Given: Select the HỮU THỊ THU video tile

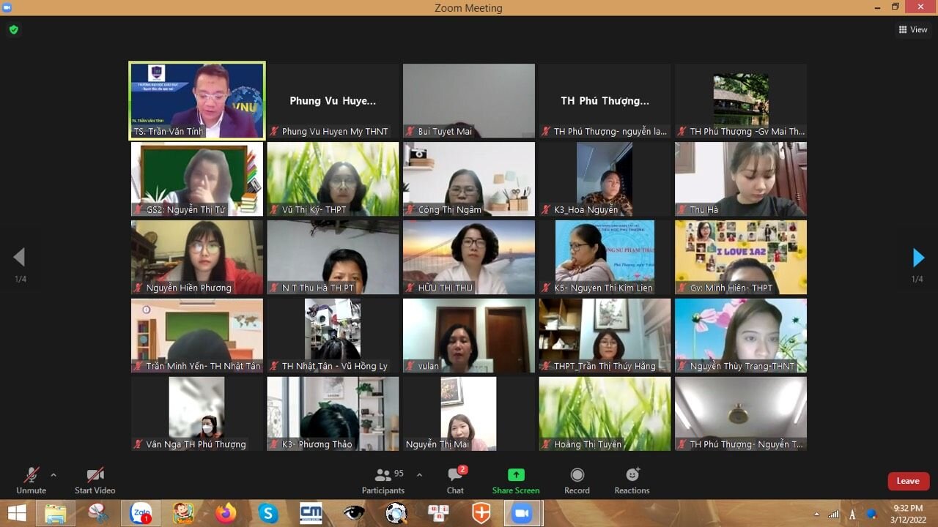Looking at the screenshot, I should (x=468, y=257).
